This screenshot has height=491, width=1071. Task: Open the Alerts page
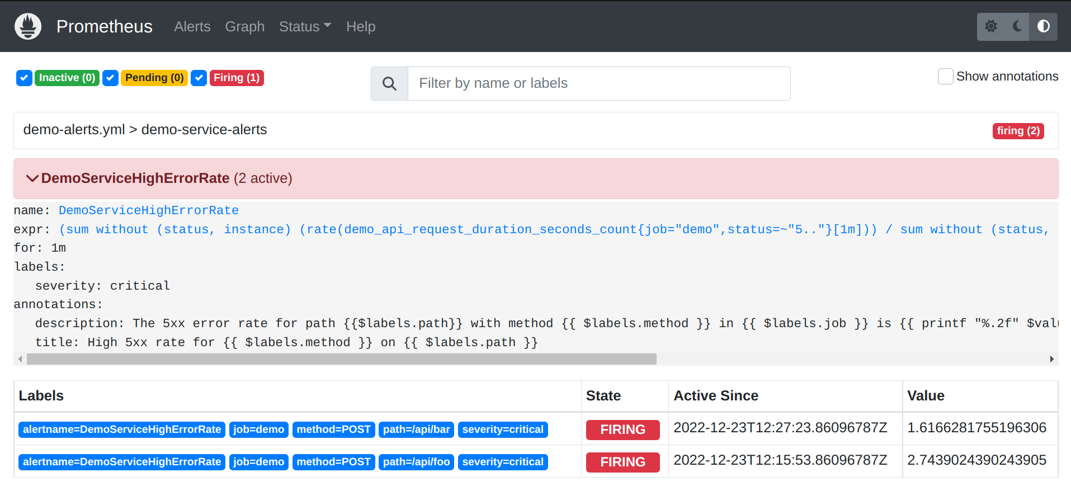coord(192,26)
